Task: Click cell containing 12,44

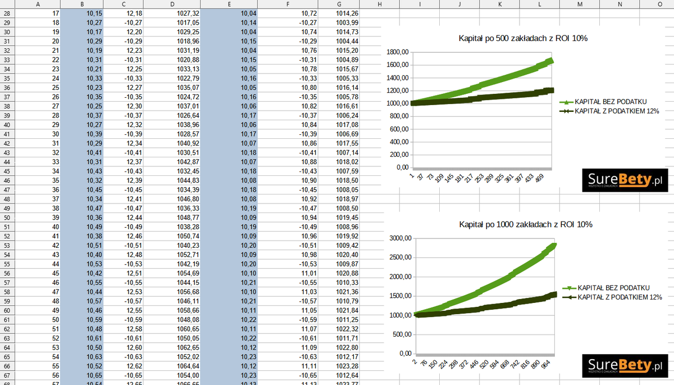Action: pyautogui.click(x=124, y=218)
